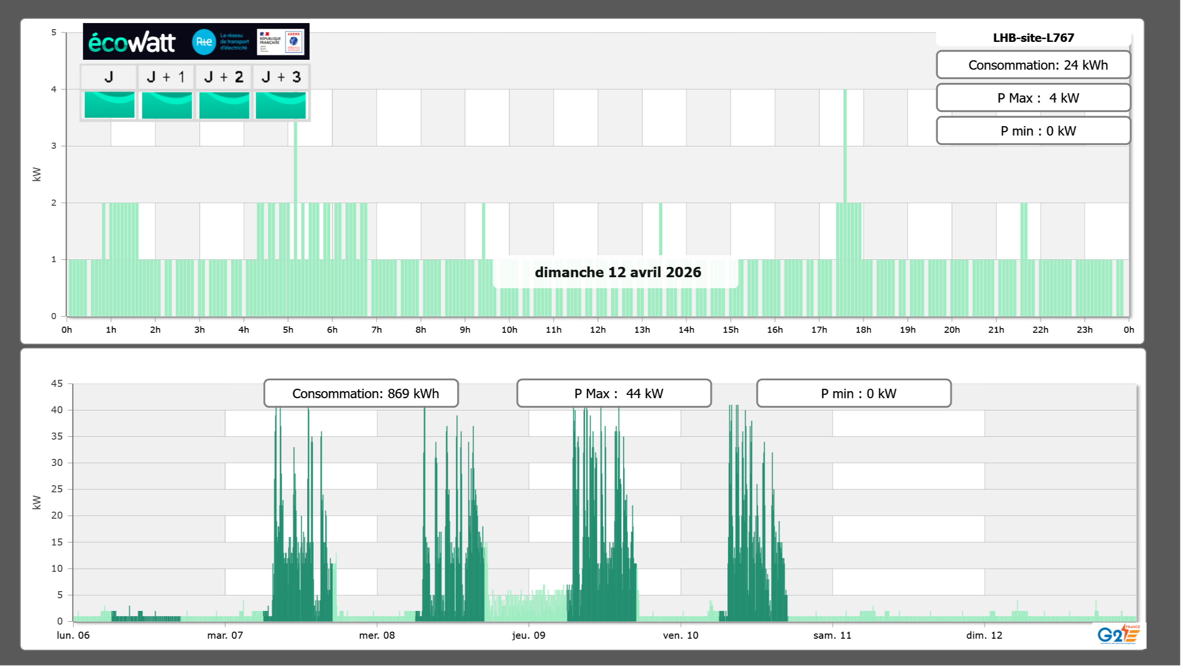This screenshot has width=1181, height=666.
Task: Click the Consommation: 869 kWh box
Action: pyautogui.click(x=361, y=393)
